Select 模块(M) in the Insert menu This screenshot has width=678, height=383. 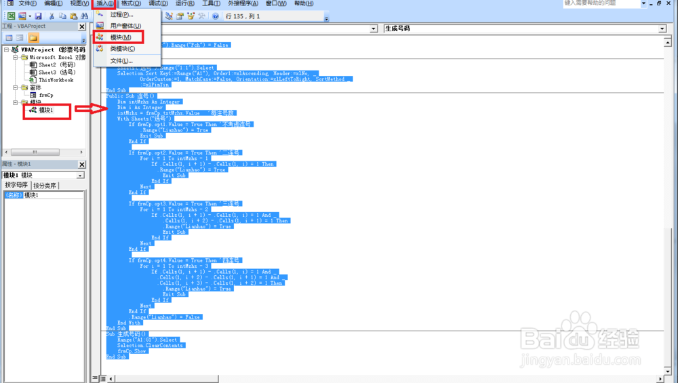120,37
